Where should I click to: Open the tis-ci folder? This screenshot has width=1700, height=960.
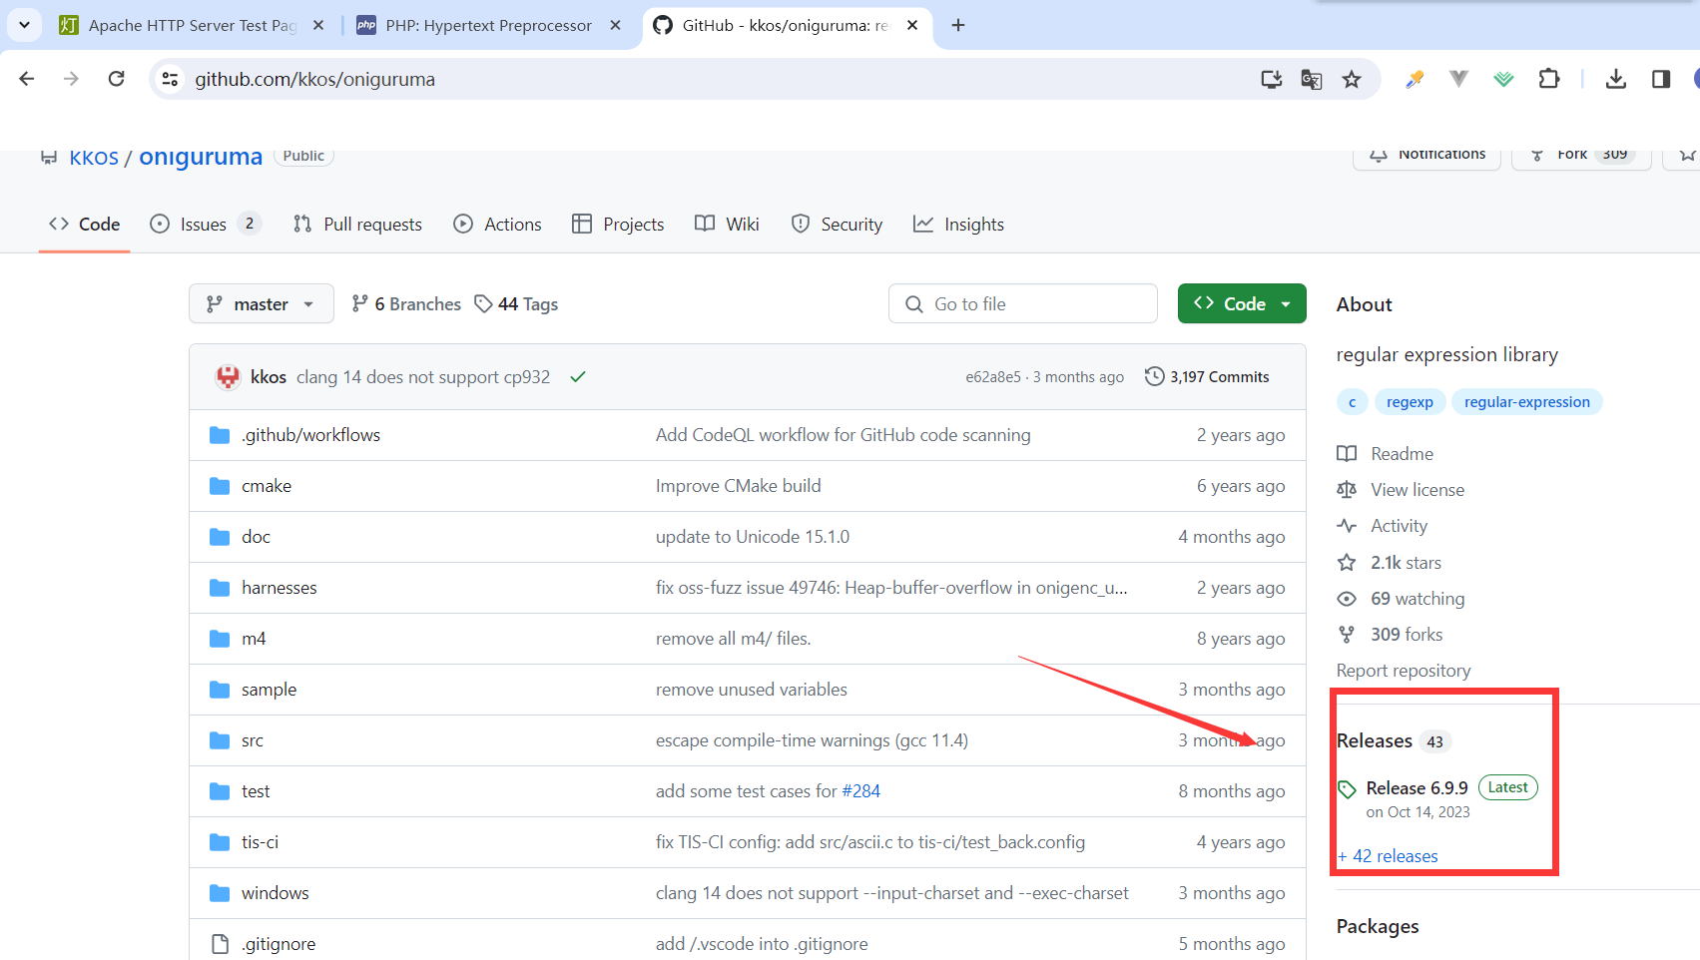[x=261, y=842]
